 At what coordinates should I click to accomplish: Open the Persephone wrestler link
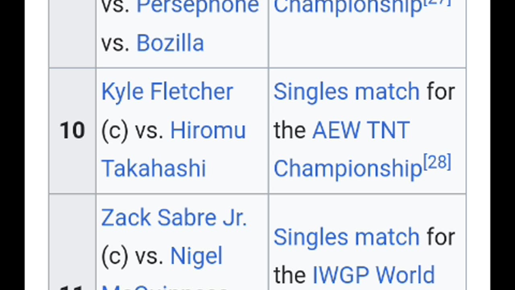(x=197, y=6)
